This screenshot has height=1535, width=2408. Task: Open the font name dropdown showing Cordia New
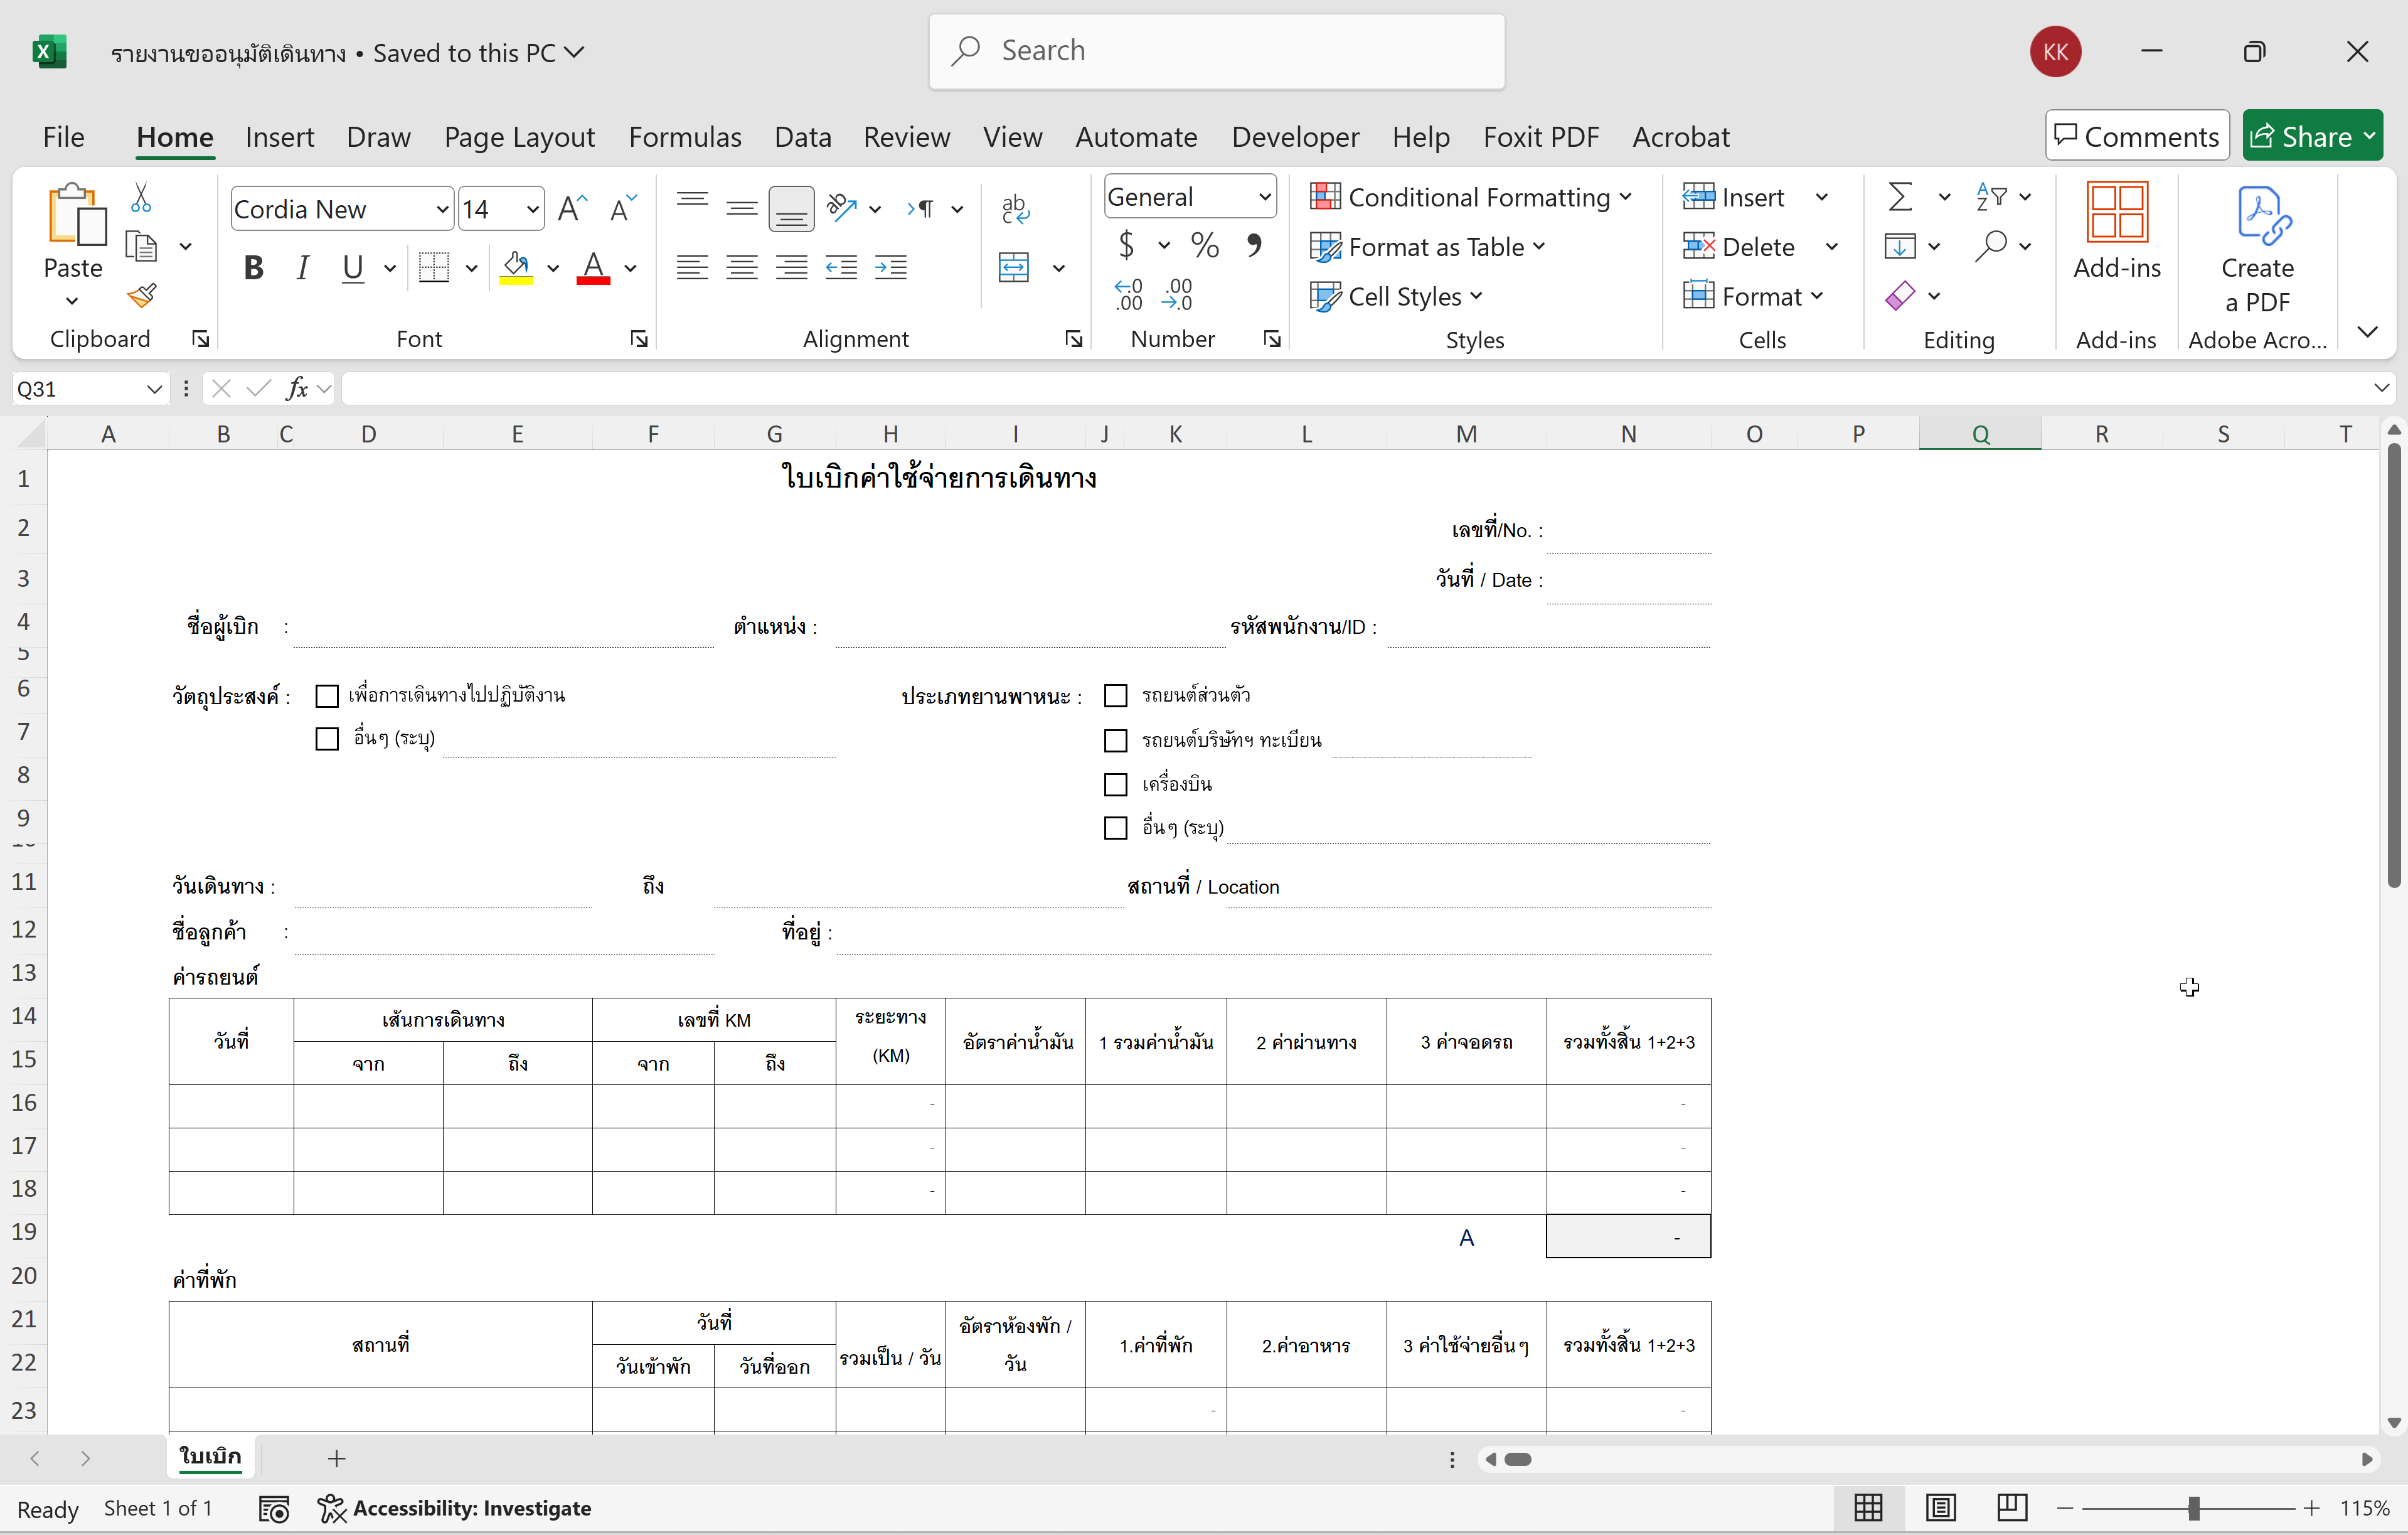click(441, 209)
